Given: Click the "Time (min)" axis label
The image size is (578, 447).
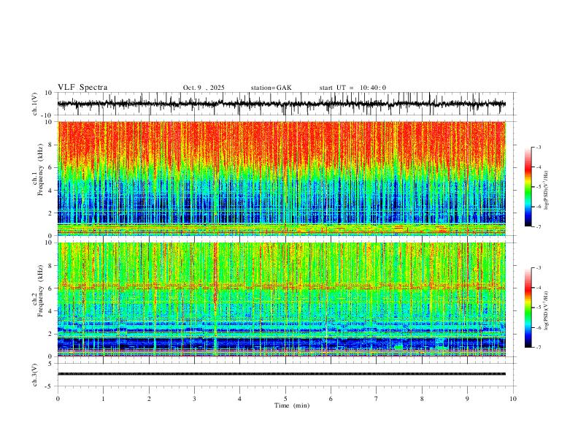Looking at the screenshot, I should [292, 405].
